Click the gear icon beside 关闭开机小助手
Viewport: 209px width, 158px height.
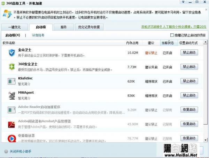pos(6,151)
